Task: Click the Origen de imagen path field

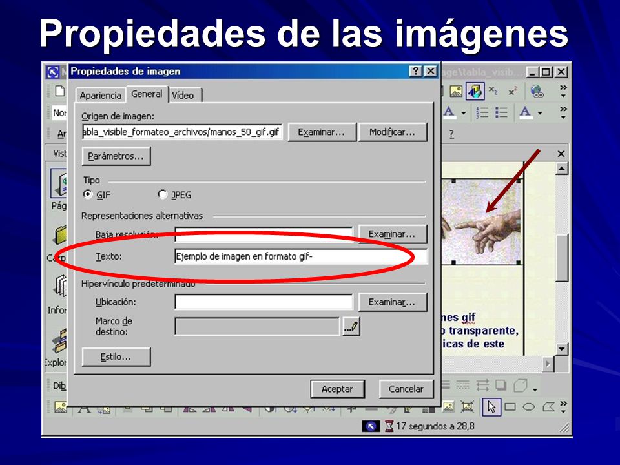Action: [182, 132]
